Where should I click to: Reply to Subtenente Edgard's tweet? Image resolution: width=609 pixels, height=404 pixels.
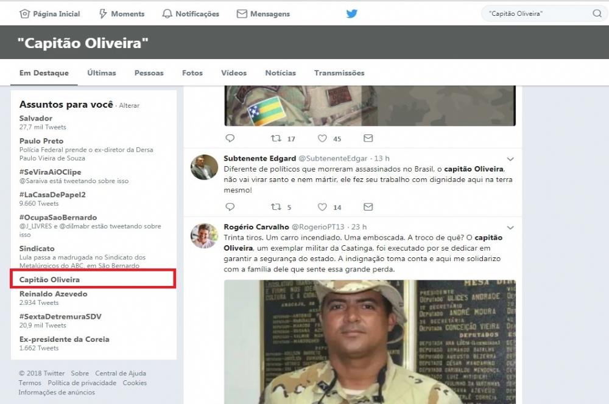click(230, 207)
